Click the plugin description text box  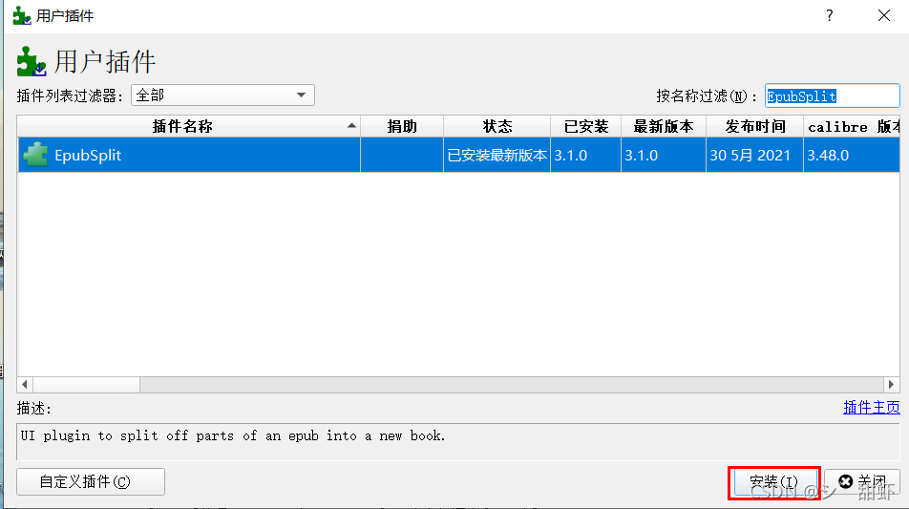click(x=458, y=442)
